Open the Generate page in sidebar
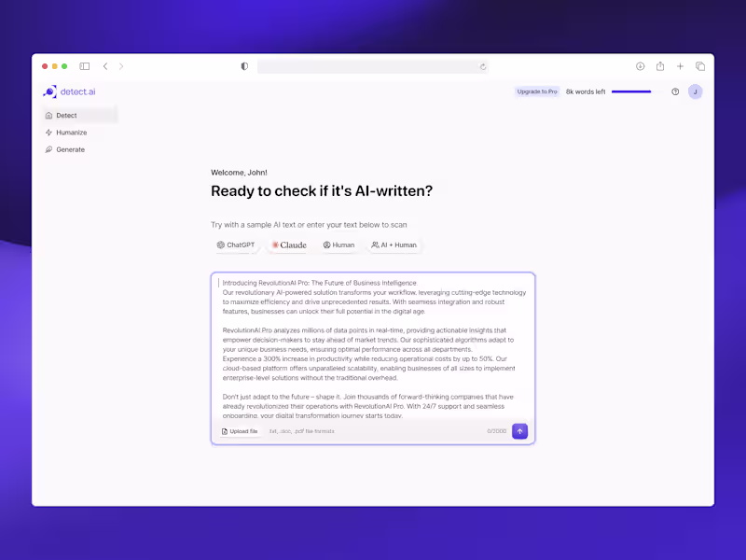The image size is (746, 560). [x=65, y=149]
